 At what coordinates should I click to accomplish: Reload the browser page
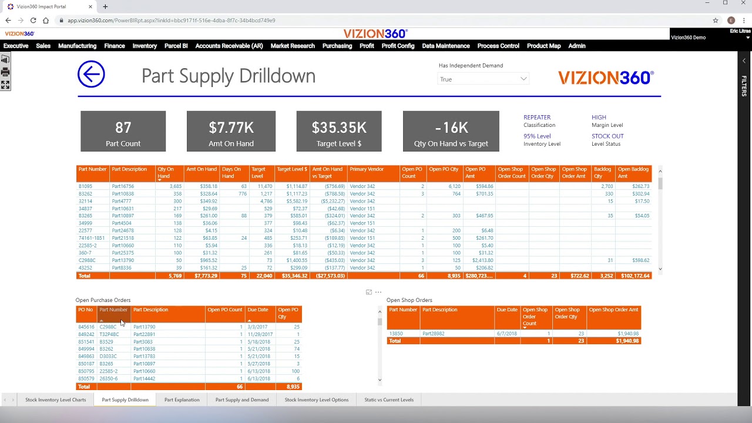(33, 20)
